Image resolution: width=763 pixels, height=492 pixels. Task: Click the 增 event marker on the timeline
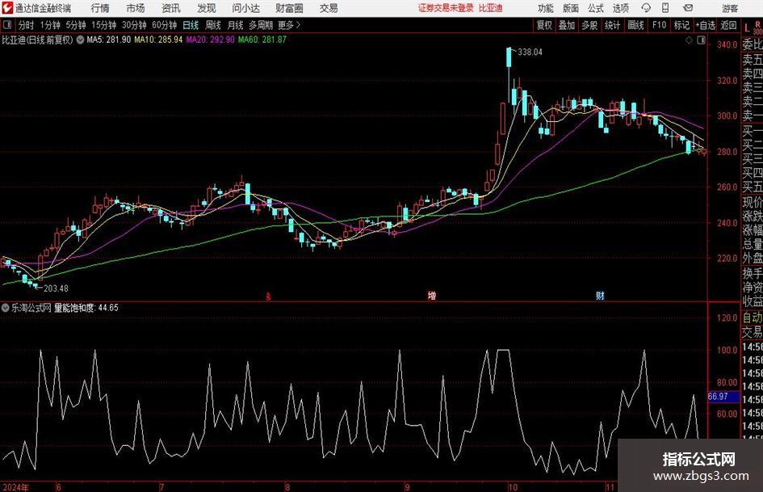click(432, 296)
